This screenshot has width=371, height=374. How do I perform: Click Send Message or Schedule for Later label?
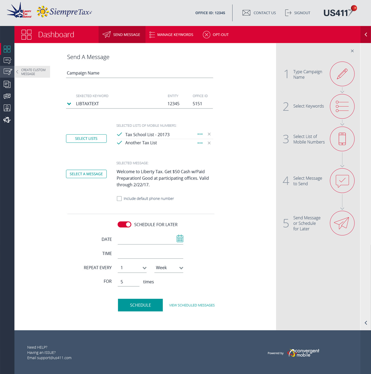307,223
